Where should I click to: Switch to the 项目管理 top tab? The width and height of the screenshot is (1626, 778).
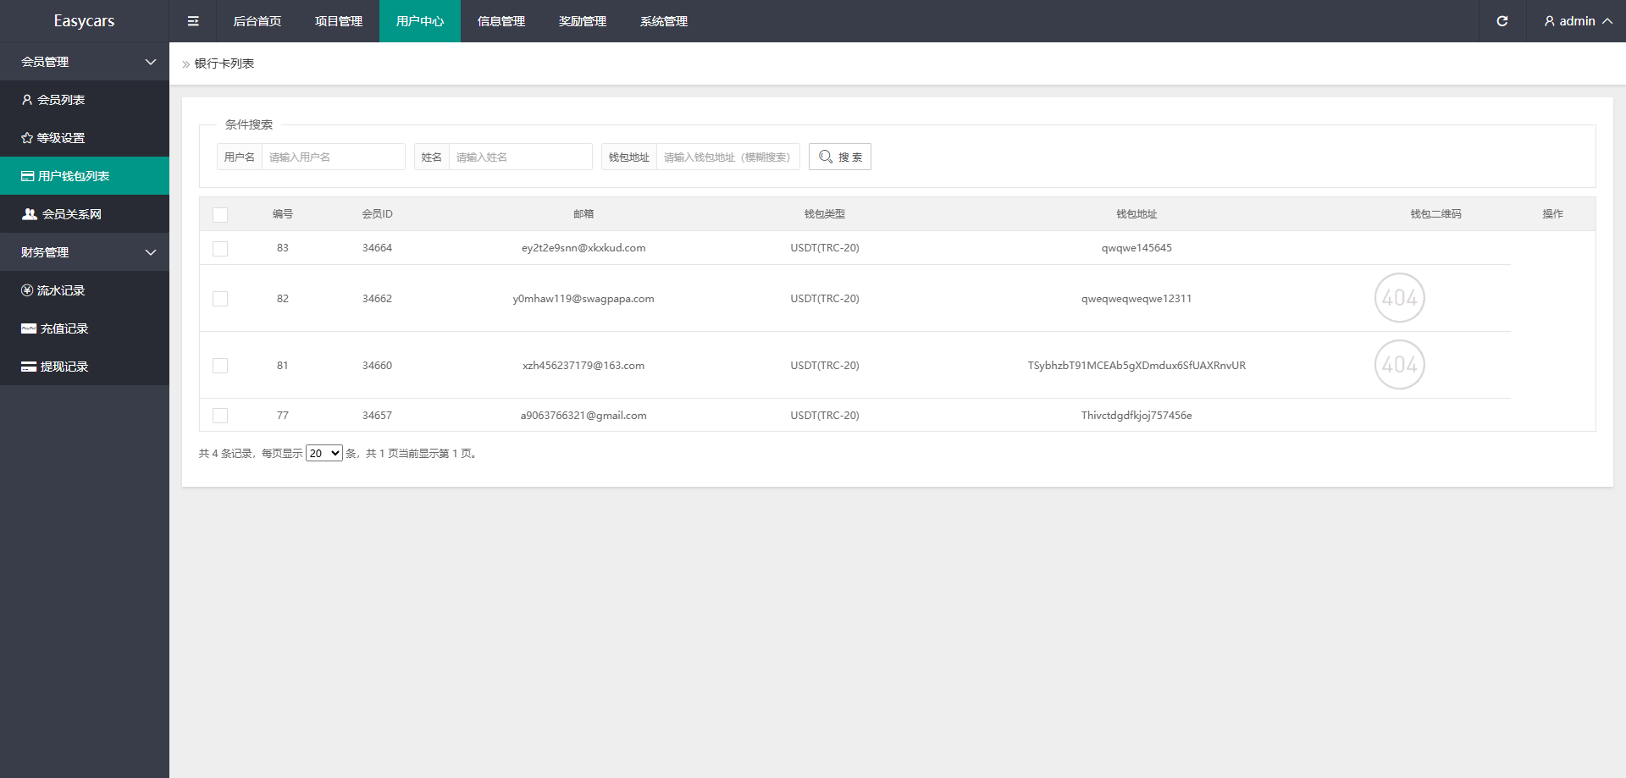pyautogui.click(x=338, y=21)
